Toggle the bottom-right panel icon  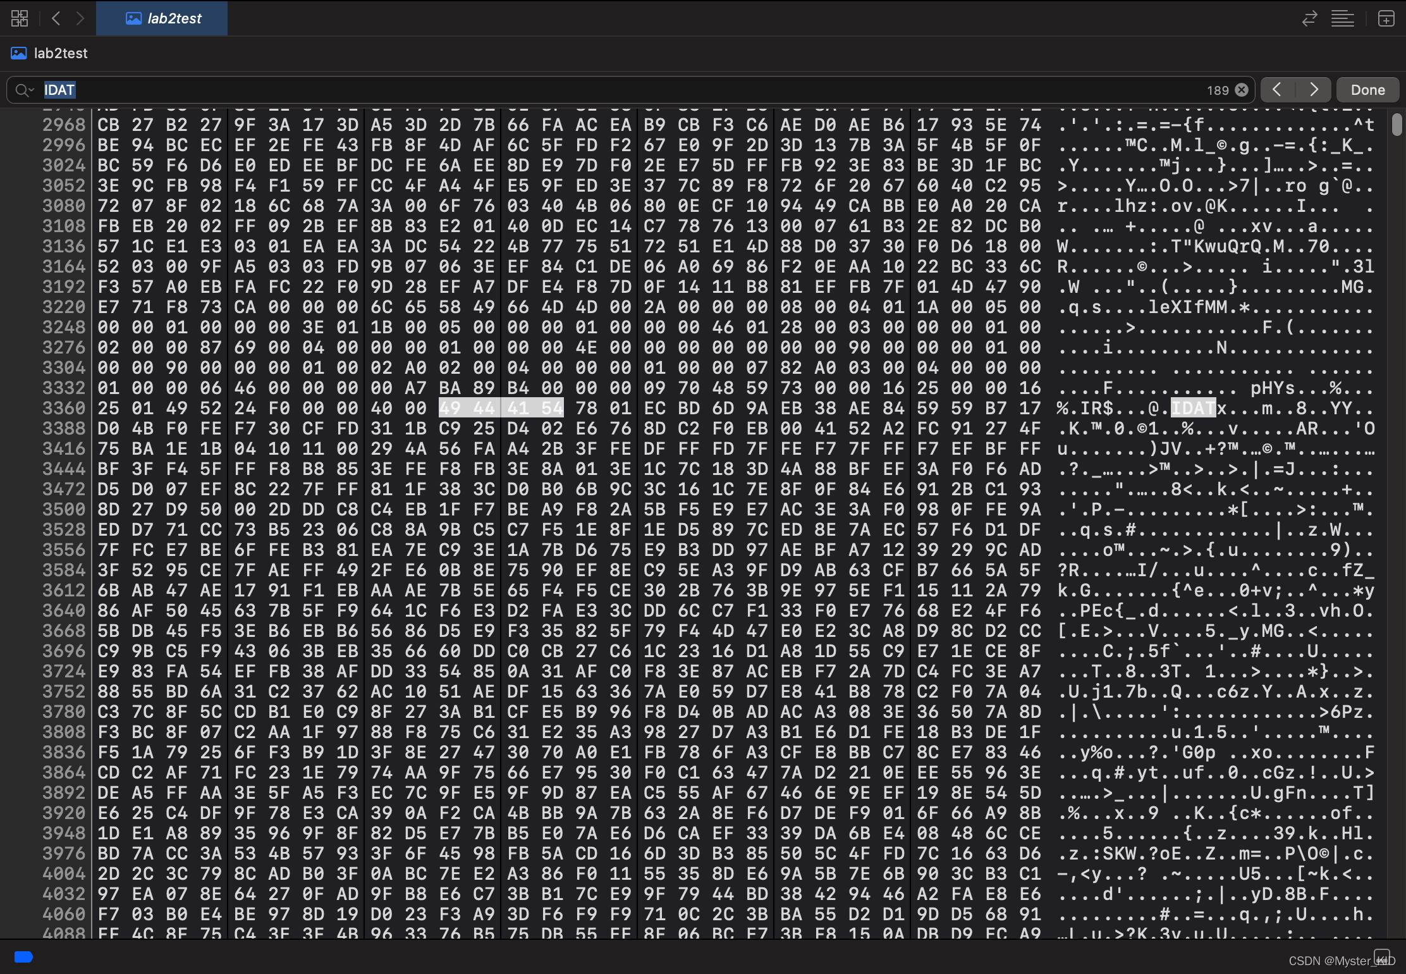click(x=1382, y=956)
